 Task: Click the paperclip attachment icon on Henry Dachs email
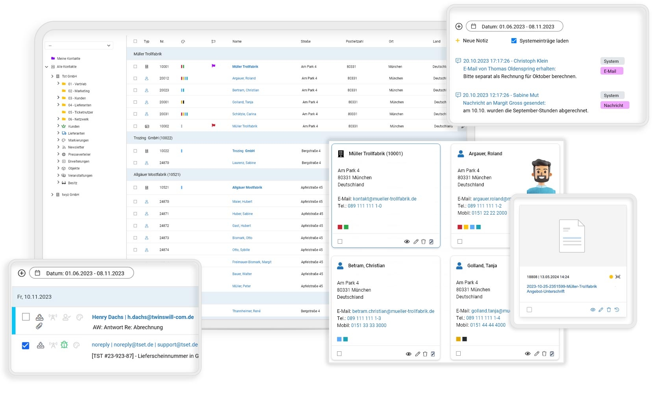point(39,326)
